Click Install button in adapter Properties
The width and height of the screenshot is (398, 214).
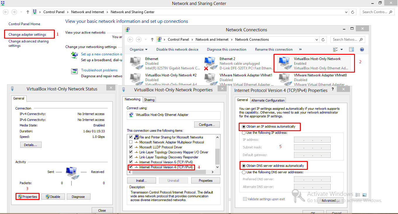click(x=141, y=181)
